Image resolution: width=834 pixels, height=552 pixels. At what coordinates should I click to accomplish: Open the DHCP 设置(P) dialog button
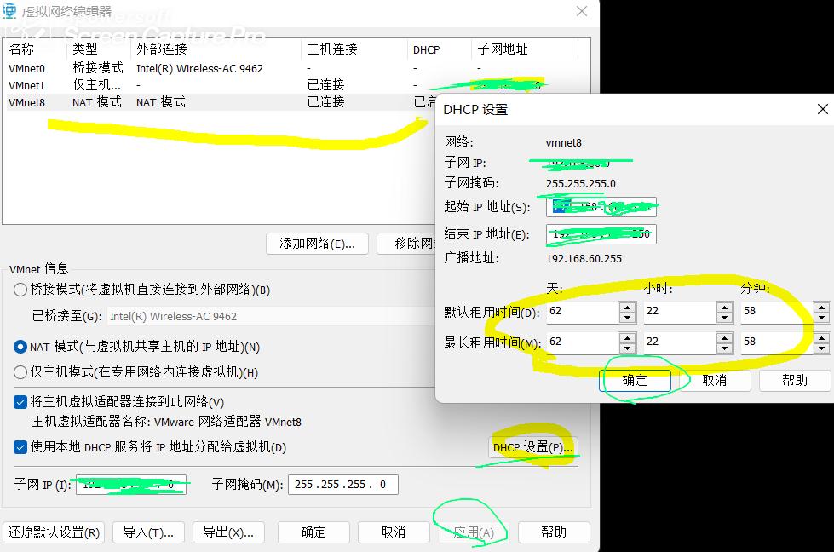pos(532,446)
